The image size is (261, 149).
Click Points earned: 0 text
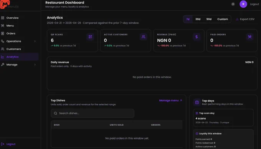coord(203,139)
